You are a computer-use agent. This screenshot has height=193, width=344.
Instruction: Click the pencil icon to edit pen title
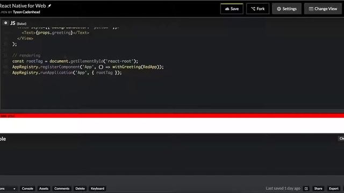49,6
